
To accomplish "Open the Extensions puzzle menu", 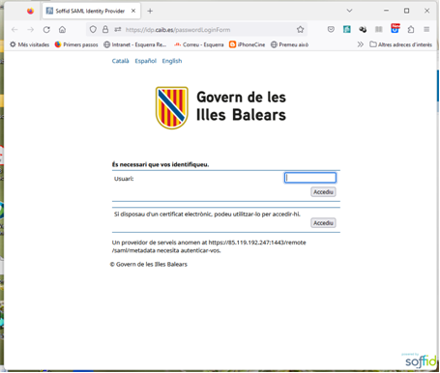I will click(411, 30).
